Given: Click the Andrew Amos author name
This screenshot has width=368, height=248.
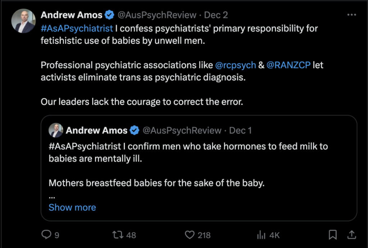Looking at the screenshot, I should point(72,15).
